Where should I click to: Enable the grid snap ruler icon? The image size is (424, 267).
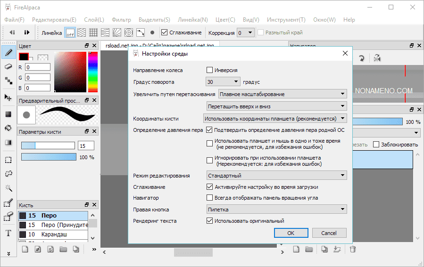click(93, 32)
